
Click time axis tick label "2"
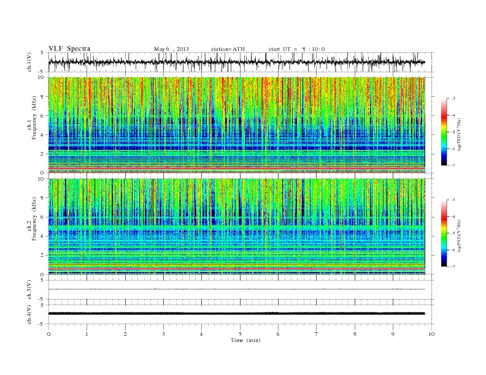tap(125, 334)
